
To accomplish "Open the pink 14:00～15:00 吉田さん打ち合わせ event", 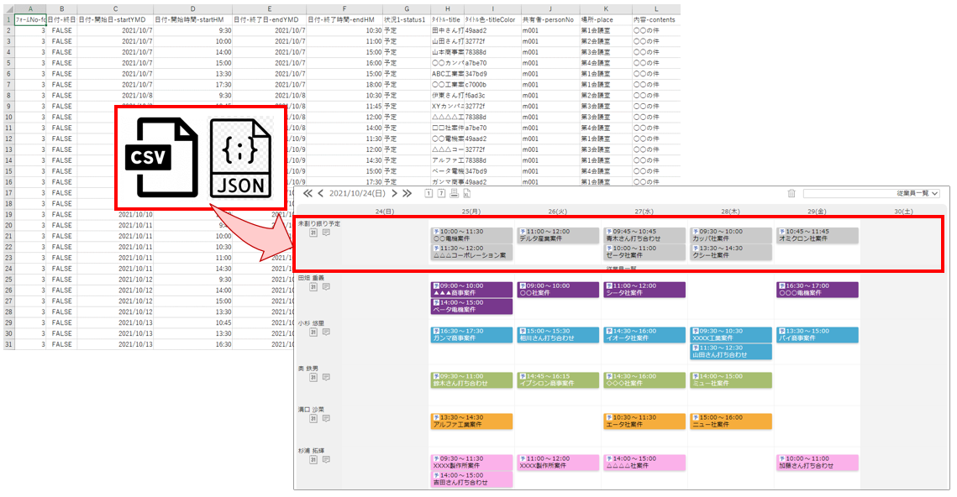I will click(x=471, y=479).
